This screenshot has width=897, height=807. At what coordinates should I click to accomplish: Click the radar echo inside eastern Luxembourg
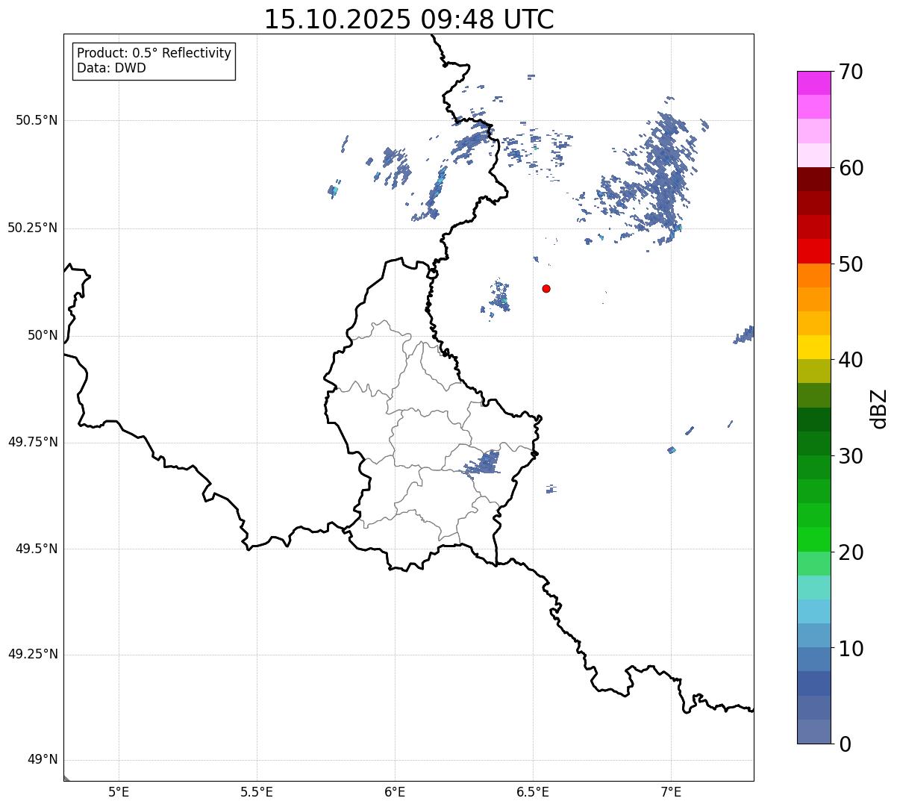(x=483, y=464)
